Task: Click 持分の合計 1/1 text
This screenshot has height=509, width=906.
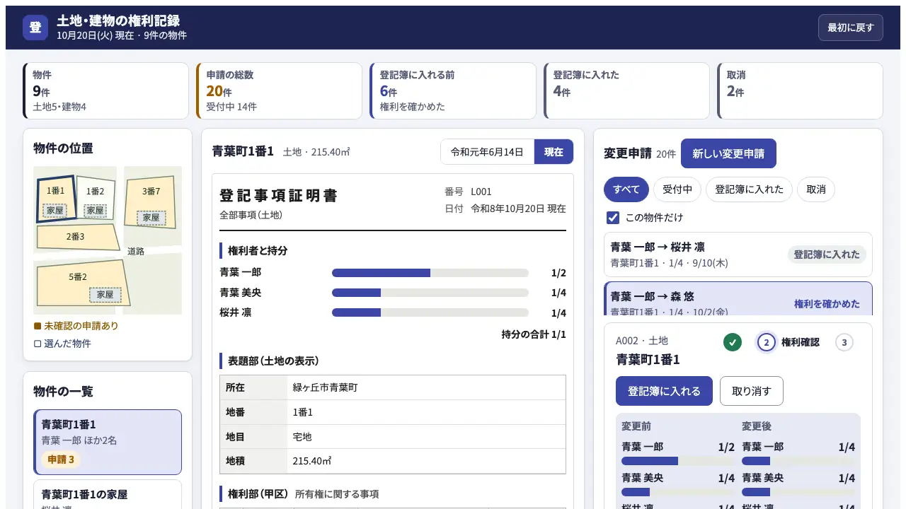Action: pyautogui.click(x=534, y=334)
